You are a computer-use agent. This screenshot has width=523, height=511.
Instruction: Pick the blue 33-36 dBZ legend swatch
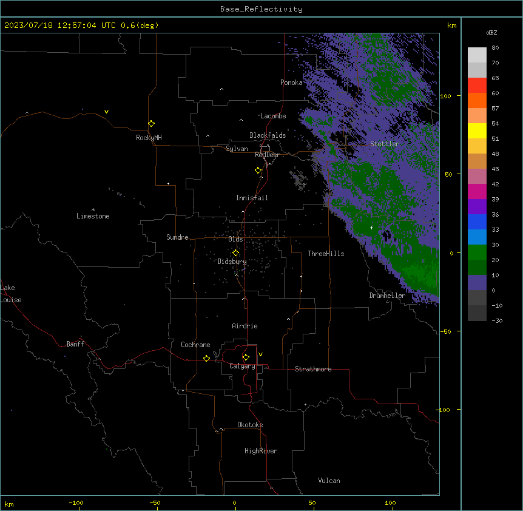(x=477, y=222)
